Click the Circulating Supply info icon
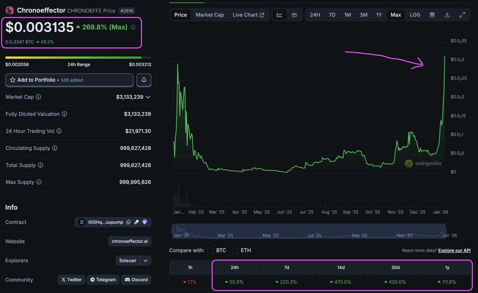Viewport: 478px width, 293px height. 55,148
